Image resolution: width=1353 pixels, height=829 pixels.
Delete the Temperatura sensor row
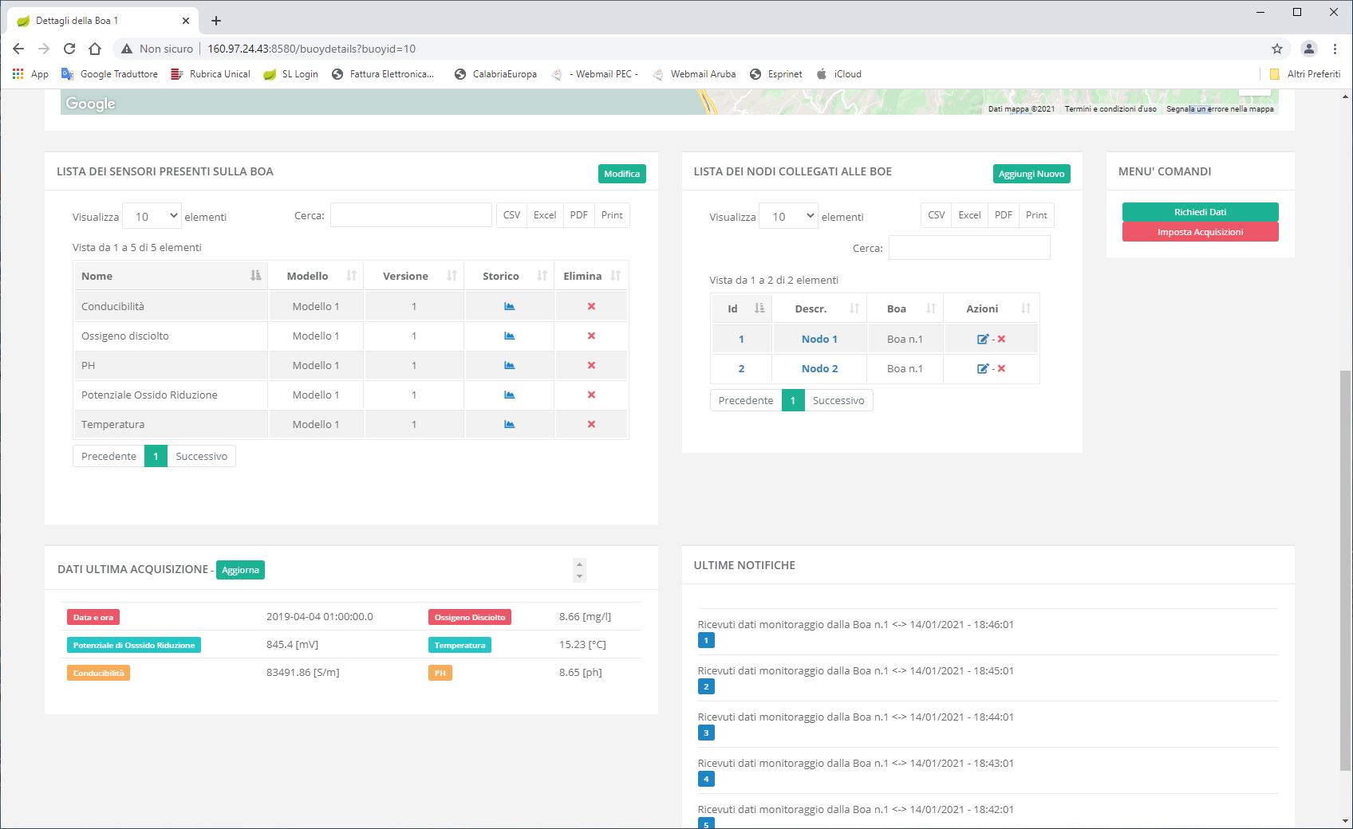591,424
